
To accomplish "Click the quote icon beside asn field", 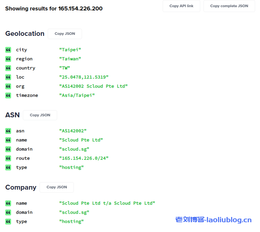I will pyautogui.click(x=8, y=131).
